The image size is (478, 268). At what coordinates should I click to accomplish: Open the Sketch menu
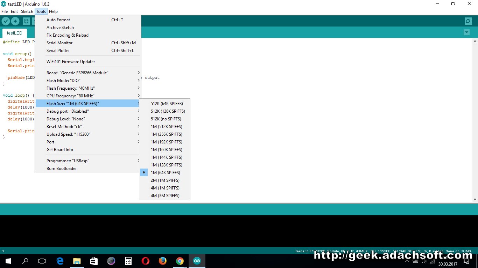27,12
